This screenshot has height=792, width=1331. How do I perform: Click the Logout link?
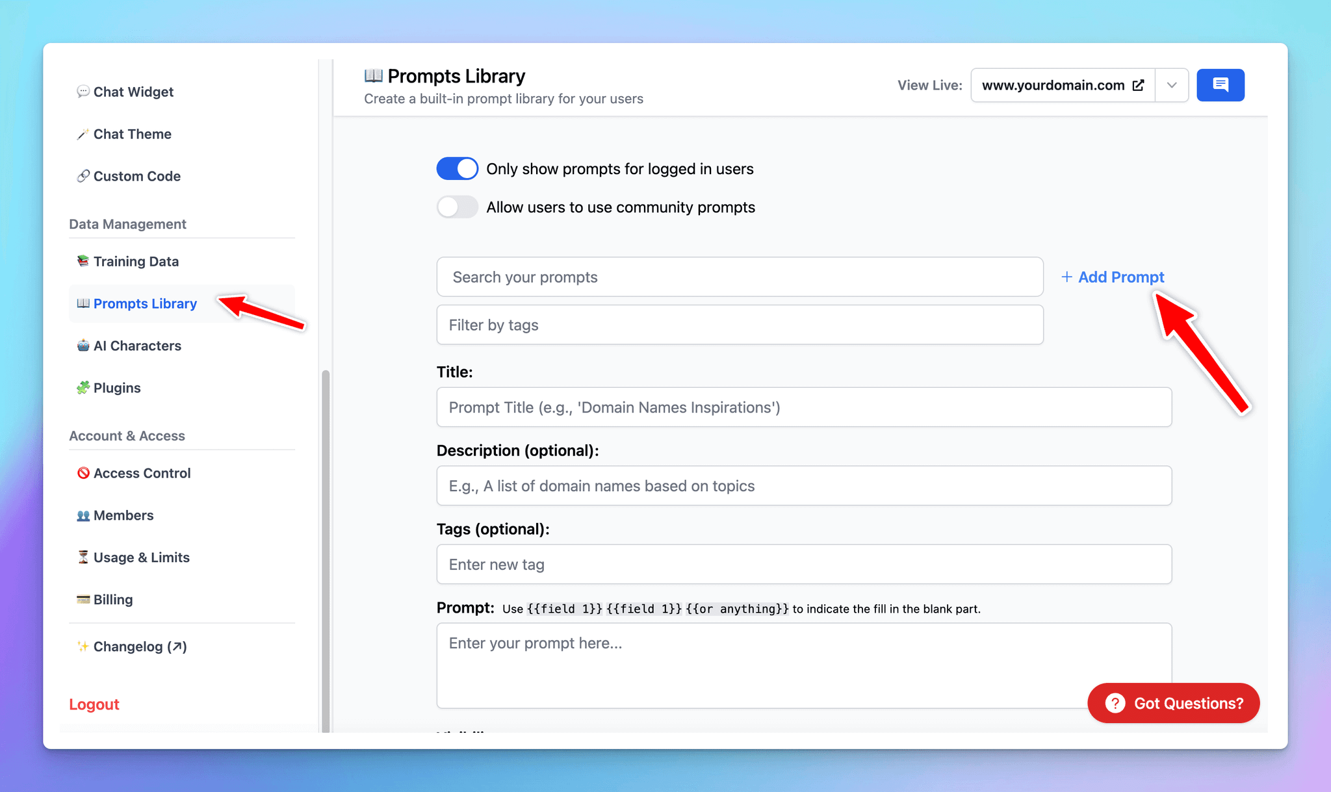(95, 704)
